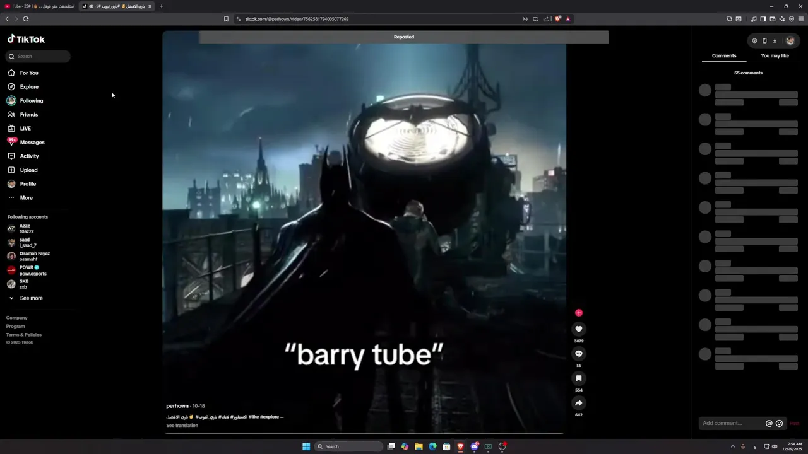Viewport: 808px width, 454px height.
Task: Show hidden system tray icons
Action: point(732,446)
